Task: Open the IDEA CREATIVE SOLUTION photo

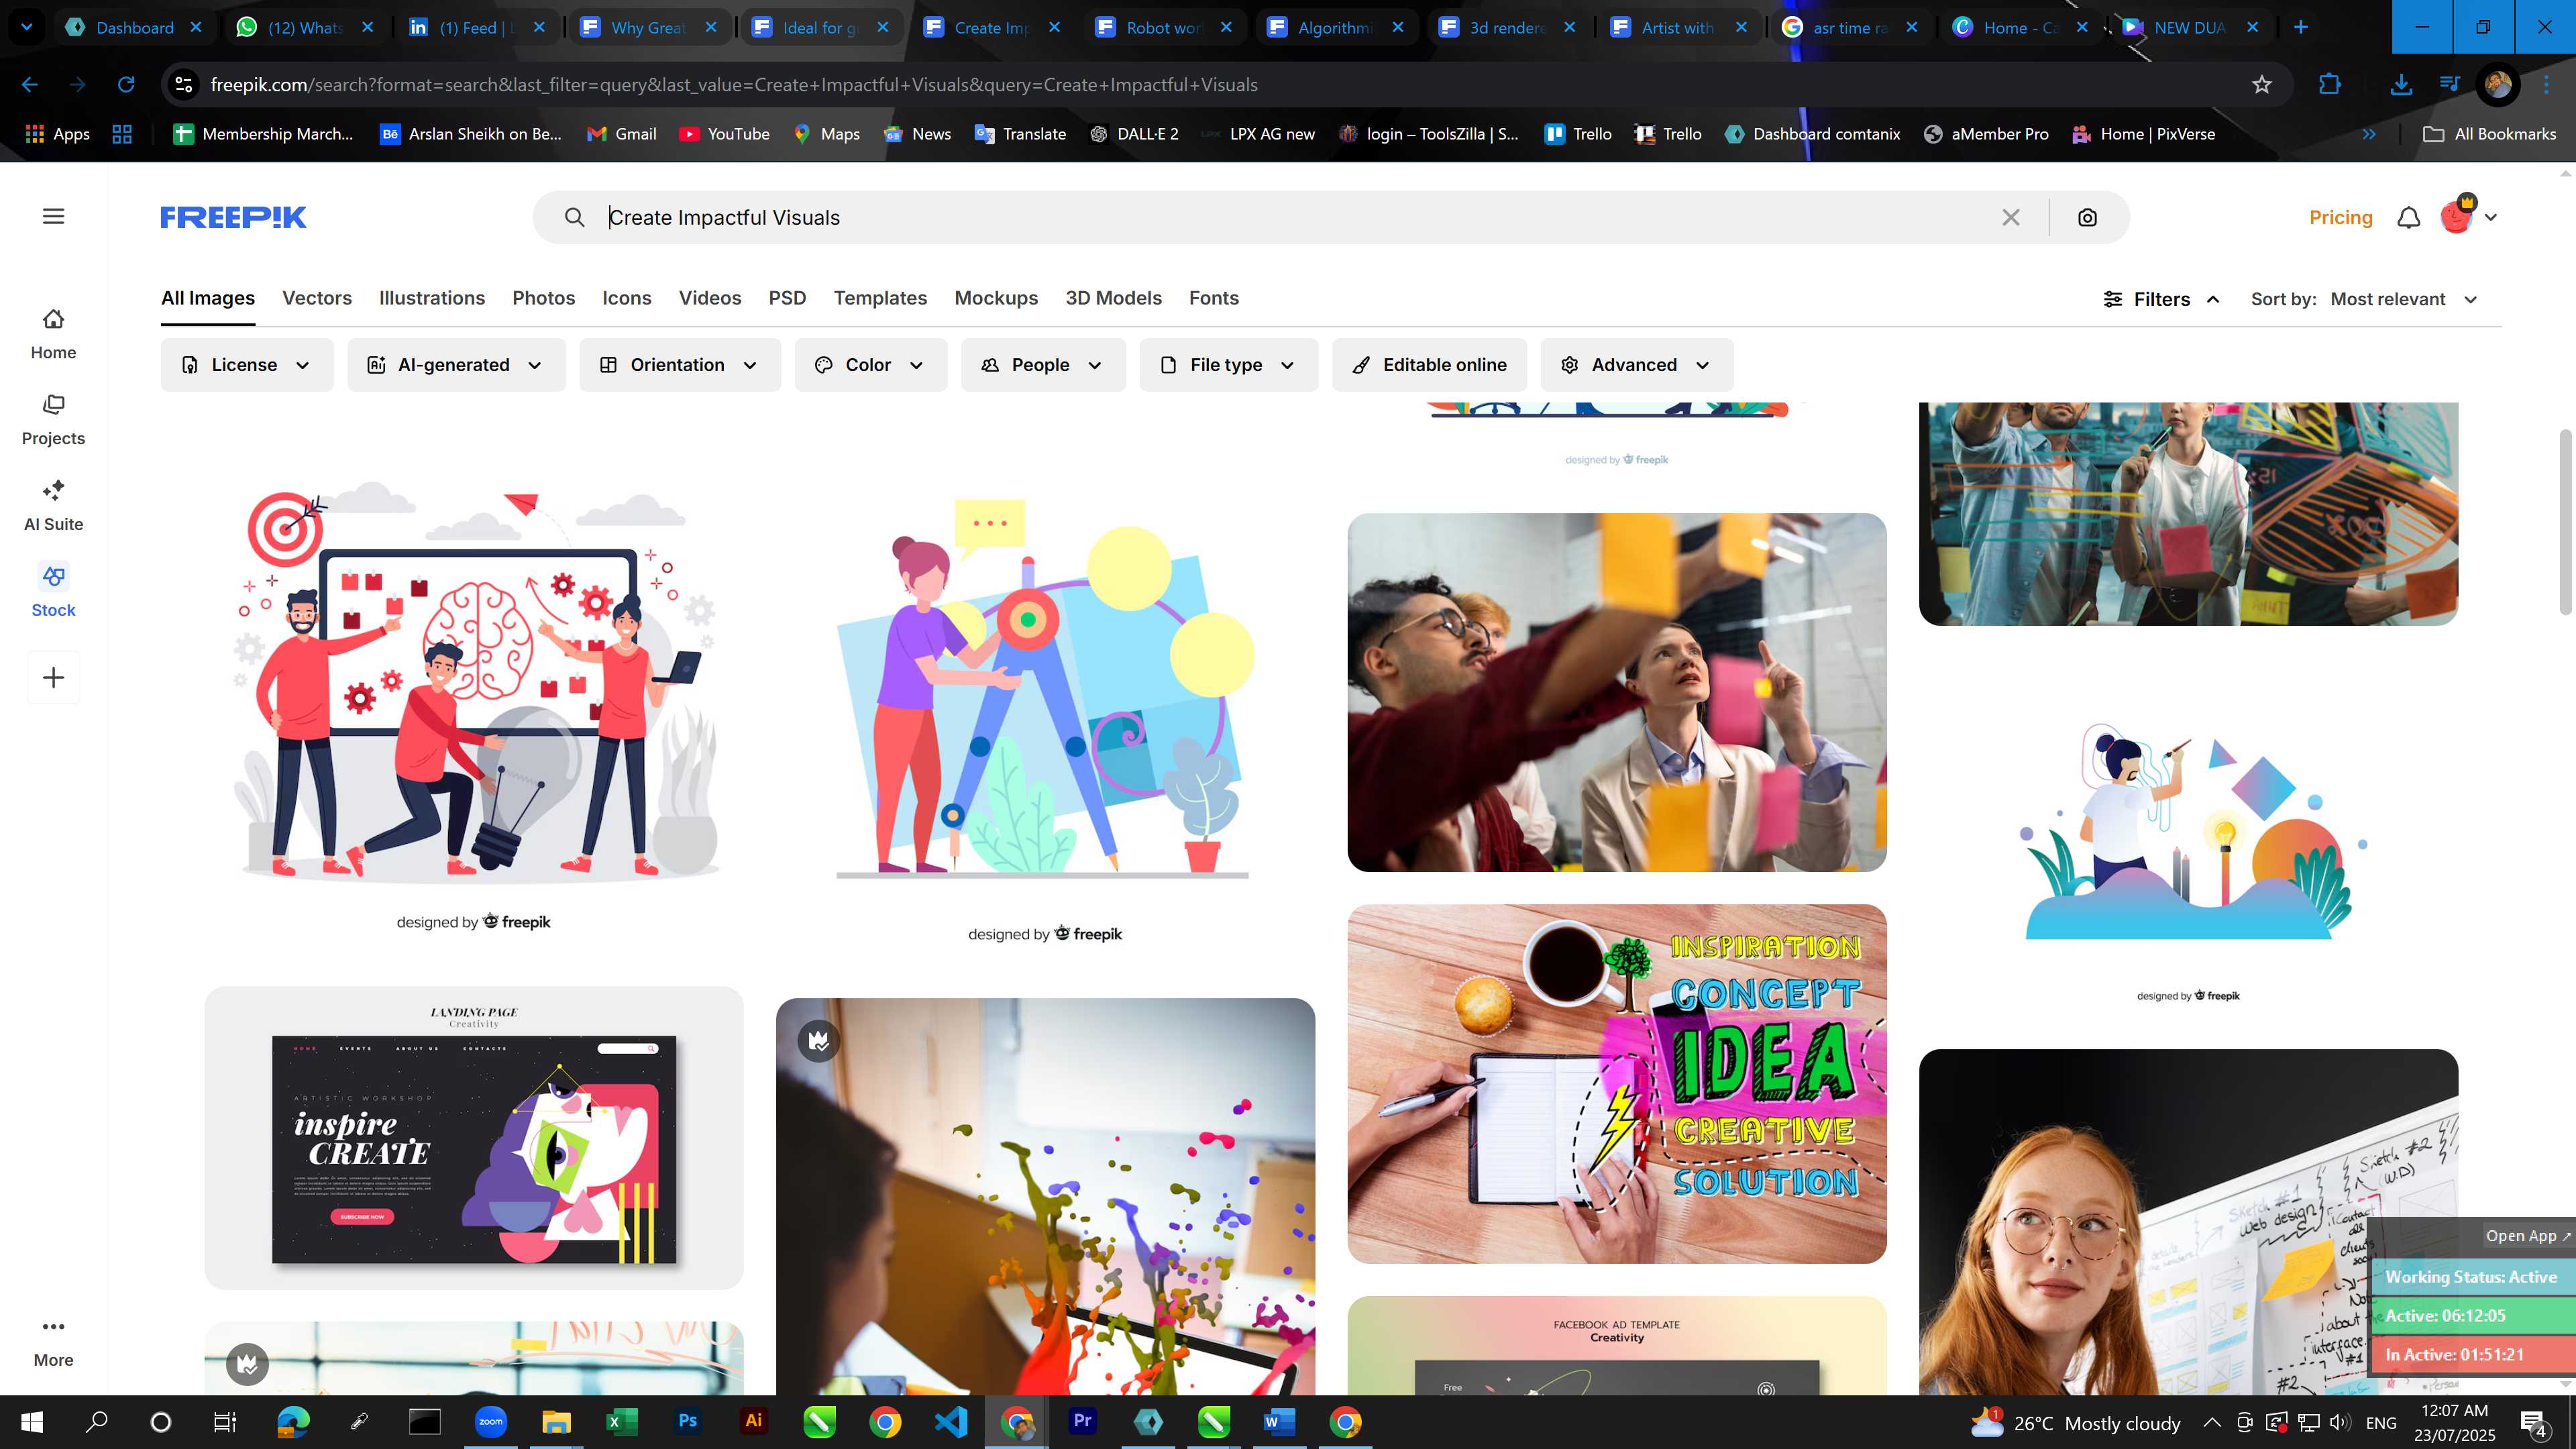Action: (1617, 1084)
